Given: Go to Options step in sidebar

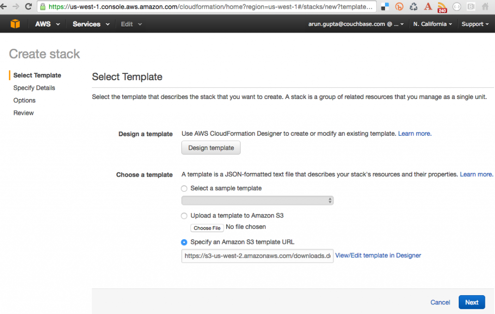Looking at the screenshot, I should 24,100.
